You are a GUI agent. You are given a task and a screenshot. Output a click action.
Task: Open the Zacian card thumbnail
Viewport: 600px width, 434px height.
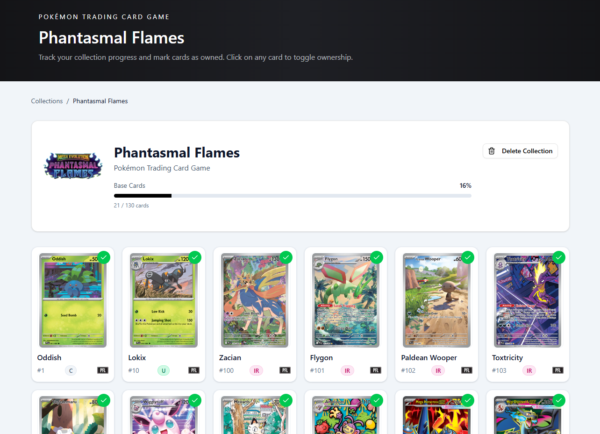255,300
